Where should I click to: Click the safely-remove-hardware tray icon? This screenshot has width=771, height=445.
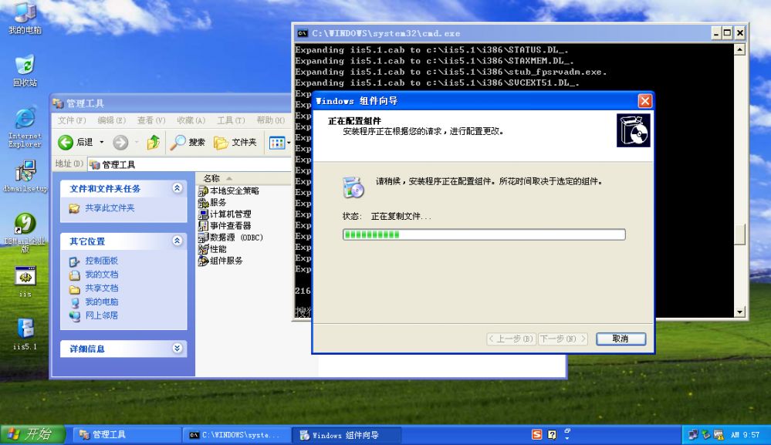point(705,435)
